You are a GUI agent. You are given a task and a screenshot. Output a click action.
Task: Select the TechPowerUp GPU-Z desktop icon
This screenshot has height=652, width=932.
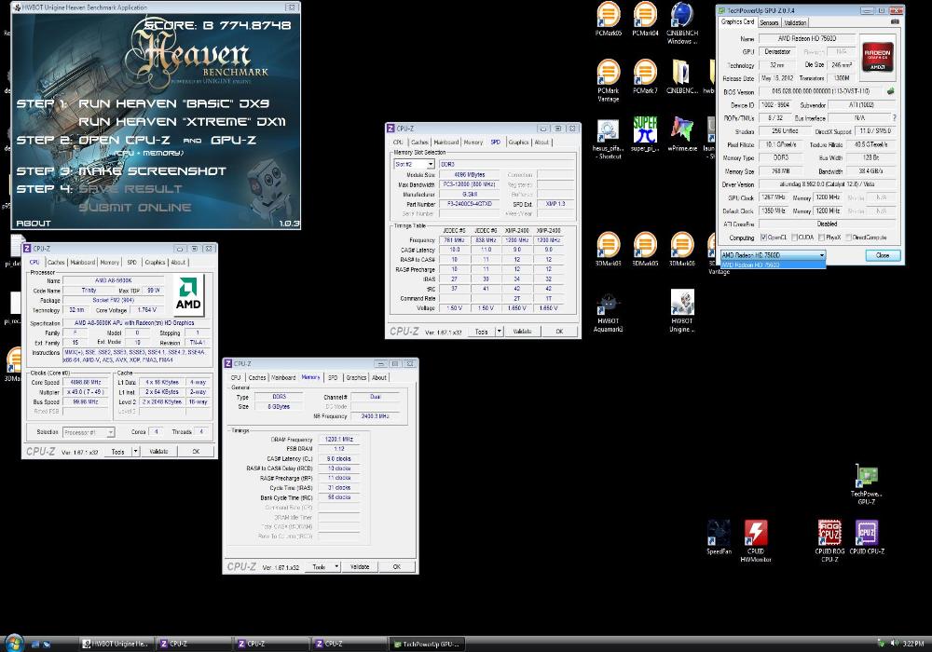click(866, 484)
